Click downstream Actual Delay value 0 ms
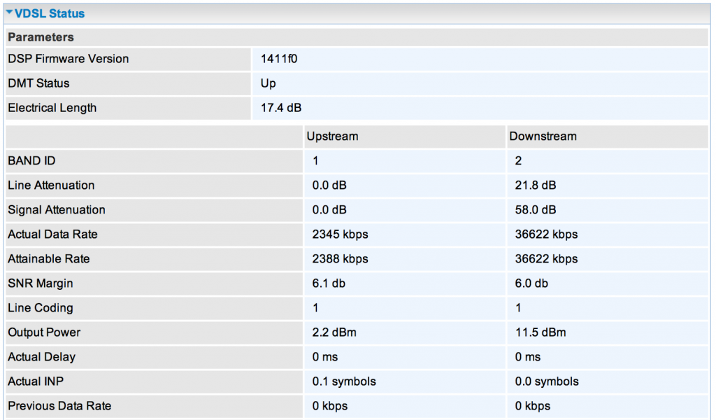This screenshot has height=420, width=716. pyautogui.click(x=528, y=357)
